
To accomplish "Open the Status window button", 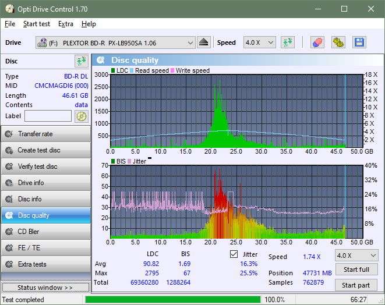I will (x=45, y=288).
